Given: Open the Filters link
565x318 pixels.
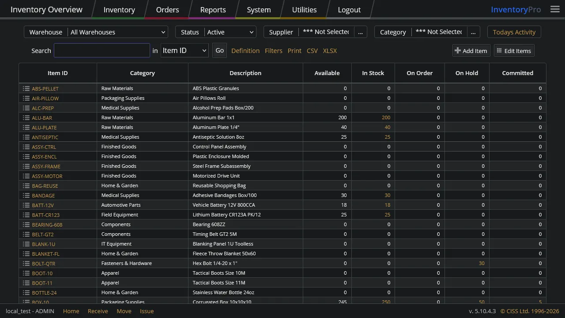Looking at the screenshot, I should point(274,50).
